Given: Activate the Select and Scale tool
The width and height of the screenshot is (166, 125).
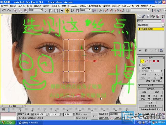Looking at the screenshot, I should [78, 11].
